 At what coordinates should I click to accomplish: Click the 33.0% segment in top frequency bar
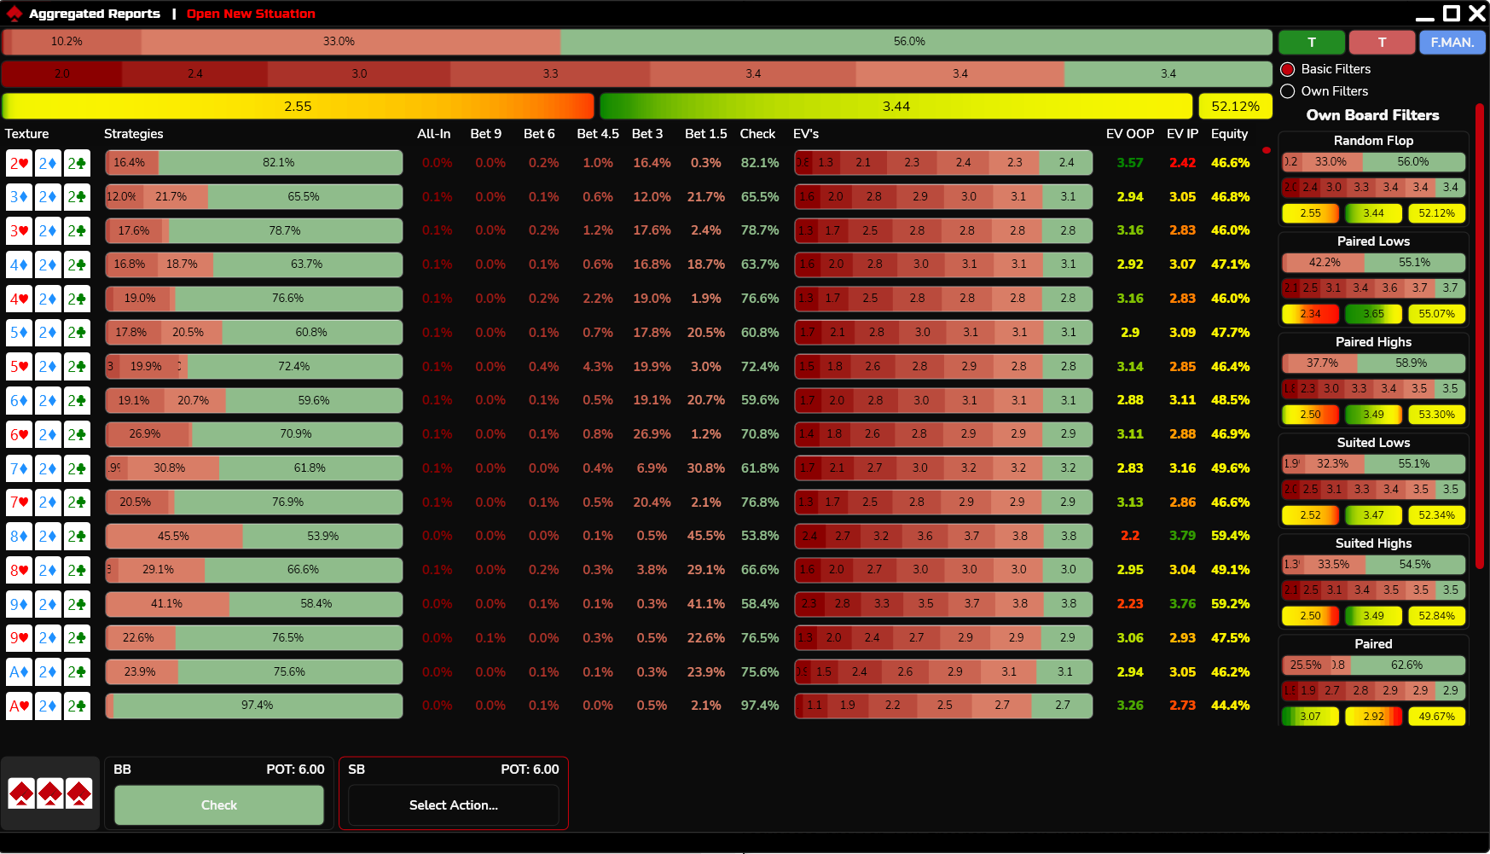[x=351, y=42]
